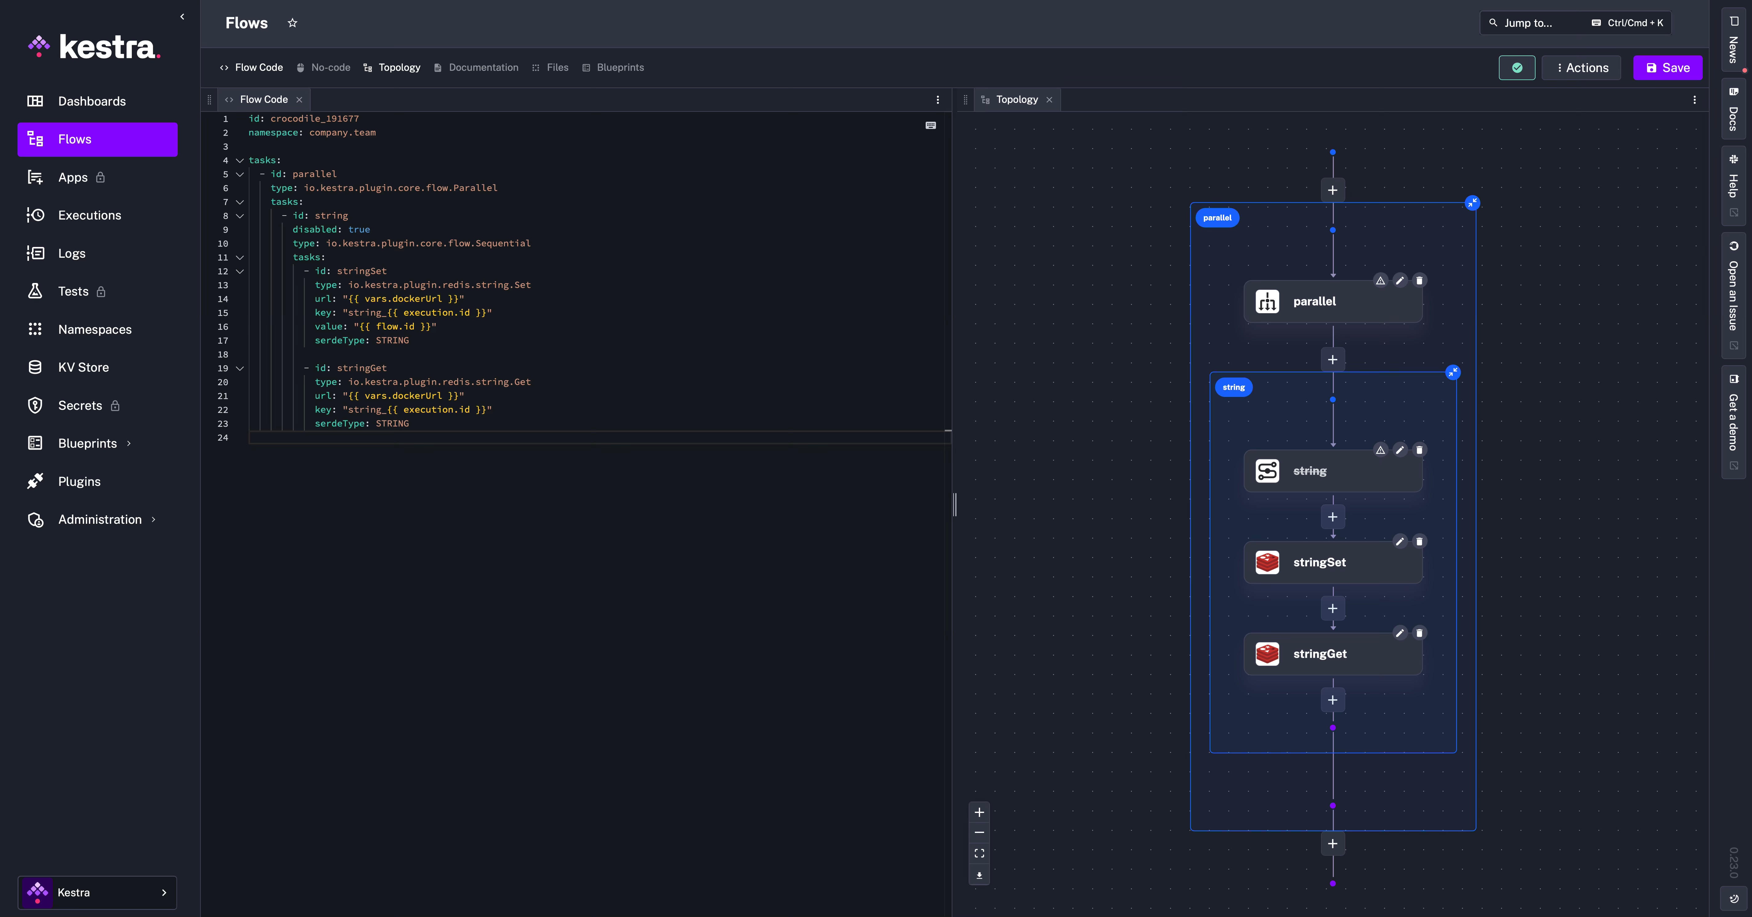This screenshot has height=917, width=1752.
Task: Open the Actions menu
Action: tap(1581, 67)
